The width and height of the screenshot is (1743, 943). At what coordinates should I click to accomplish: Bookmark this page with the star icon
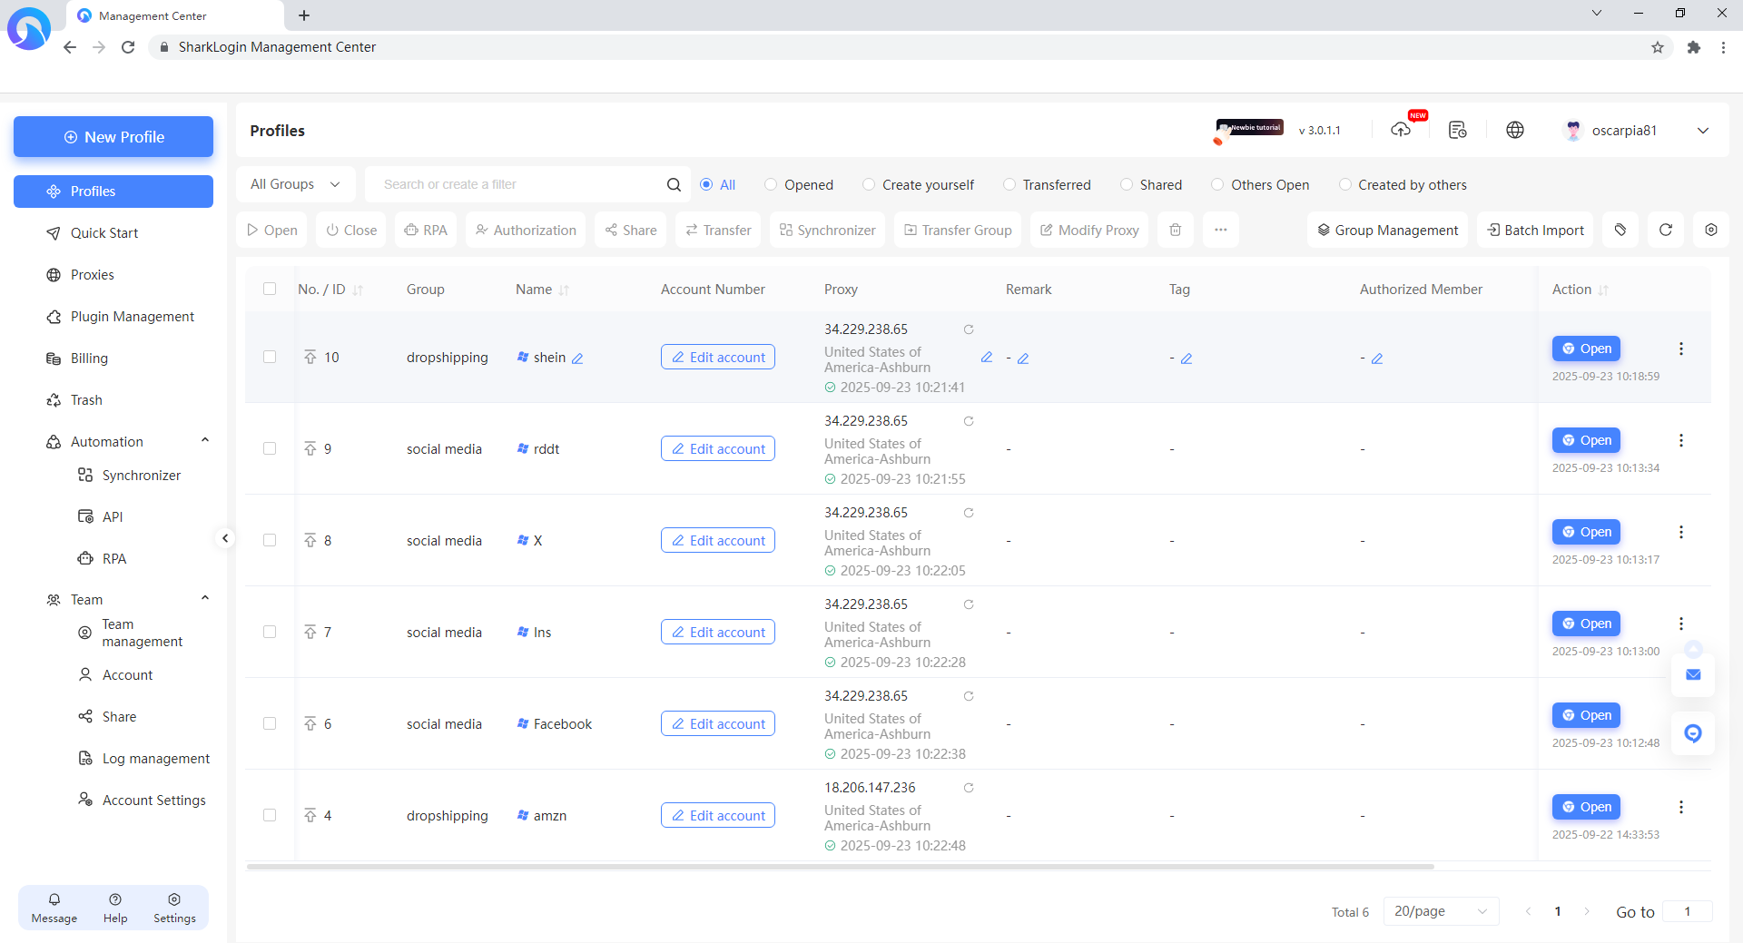[x=1658, y=47]
